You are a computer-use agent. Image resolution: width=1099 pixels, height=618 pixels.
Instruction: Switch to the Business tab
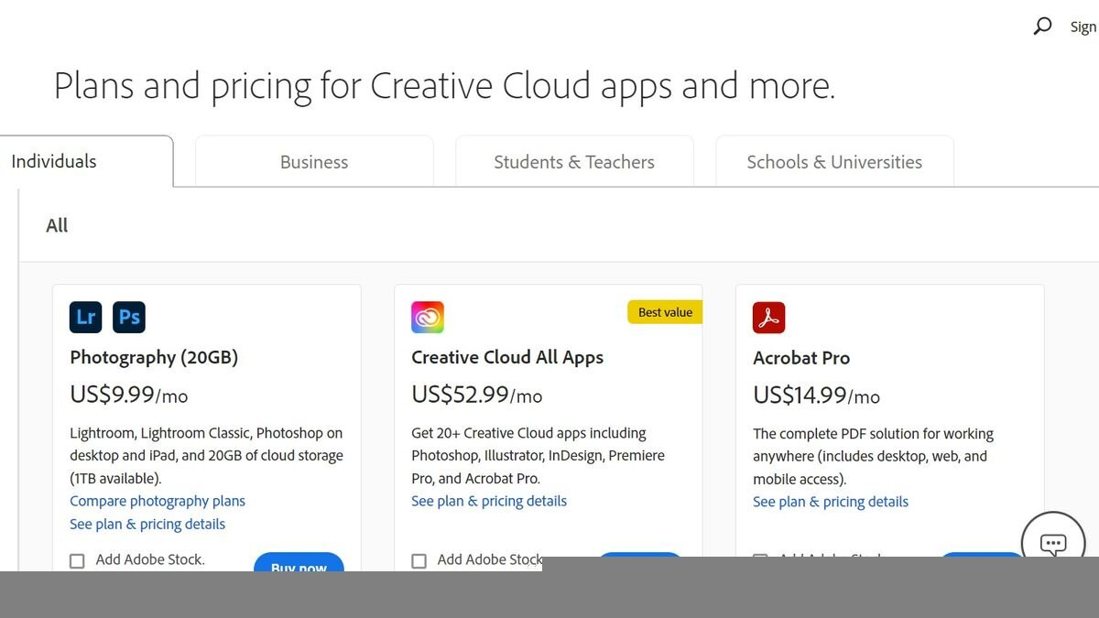(x=313, y=161)
